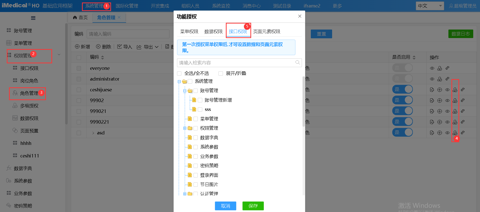
Task: Click the add-circle icon in 999021 row
Action: 440,111
